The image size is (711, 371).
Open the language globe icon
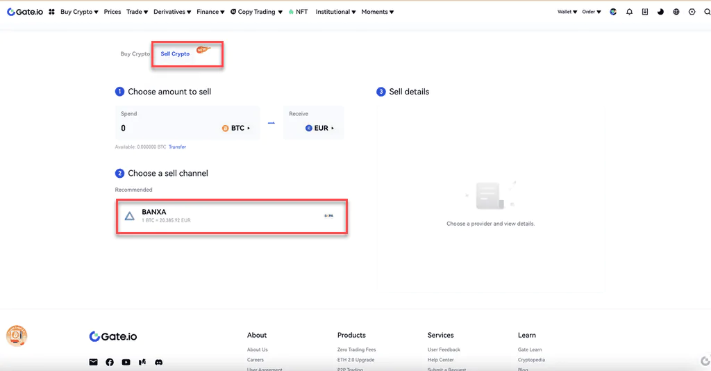point(676,12)
